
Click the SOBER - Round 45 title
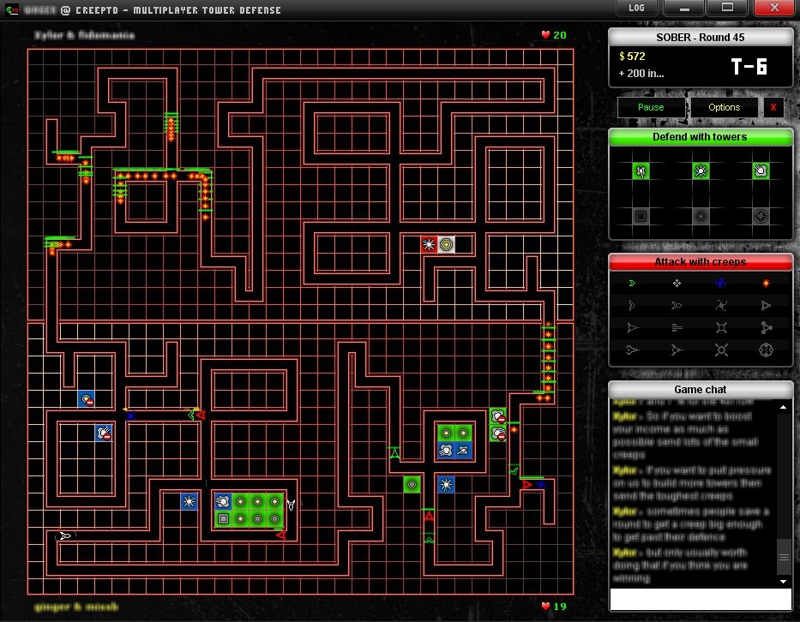click(x=700, y=37)
